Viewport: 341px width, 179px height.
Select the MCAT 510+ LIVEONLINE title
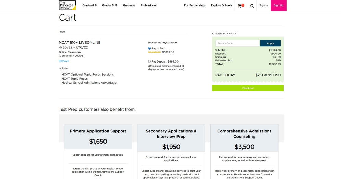[x=80, y=43]
